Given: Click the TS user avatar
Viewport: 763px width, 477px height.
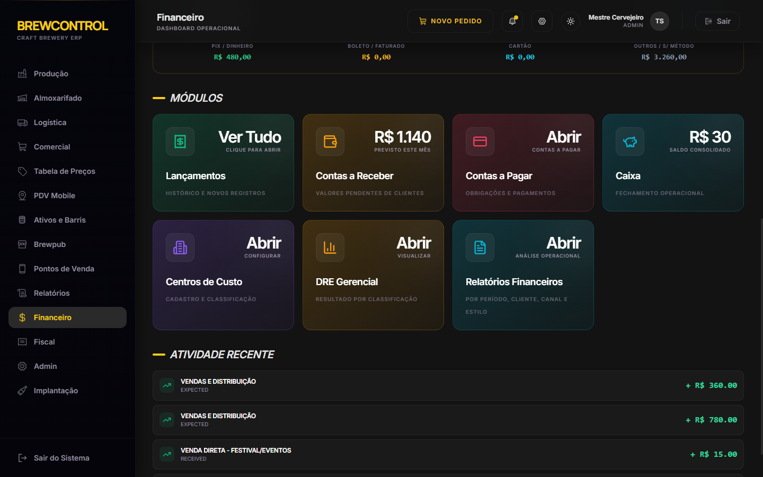Looking at the screenshot, I should 660,21.
